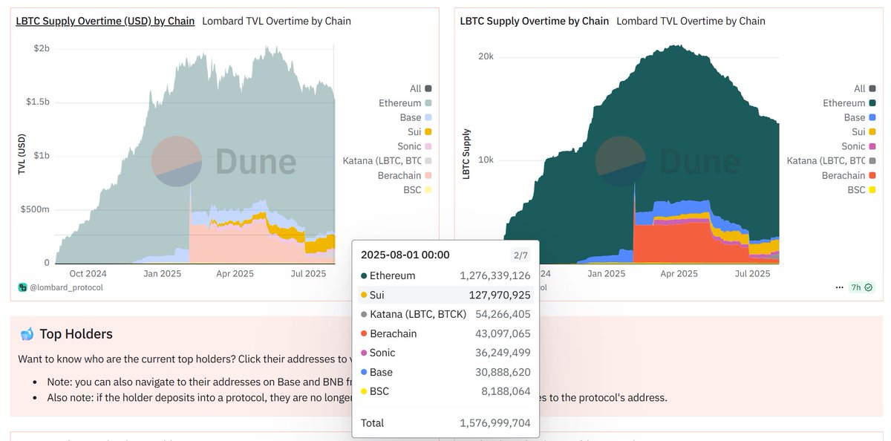This screenshot has height=441, width=891.
Task: Click the 2/7 page indicator in the tooltip
Action: click(521, 255)
